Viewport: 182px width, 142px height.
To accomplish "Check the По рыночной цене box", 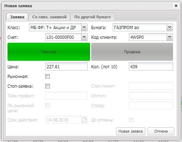I will click(x=47, y=106).
